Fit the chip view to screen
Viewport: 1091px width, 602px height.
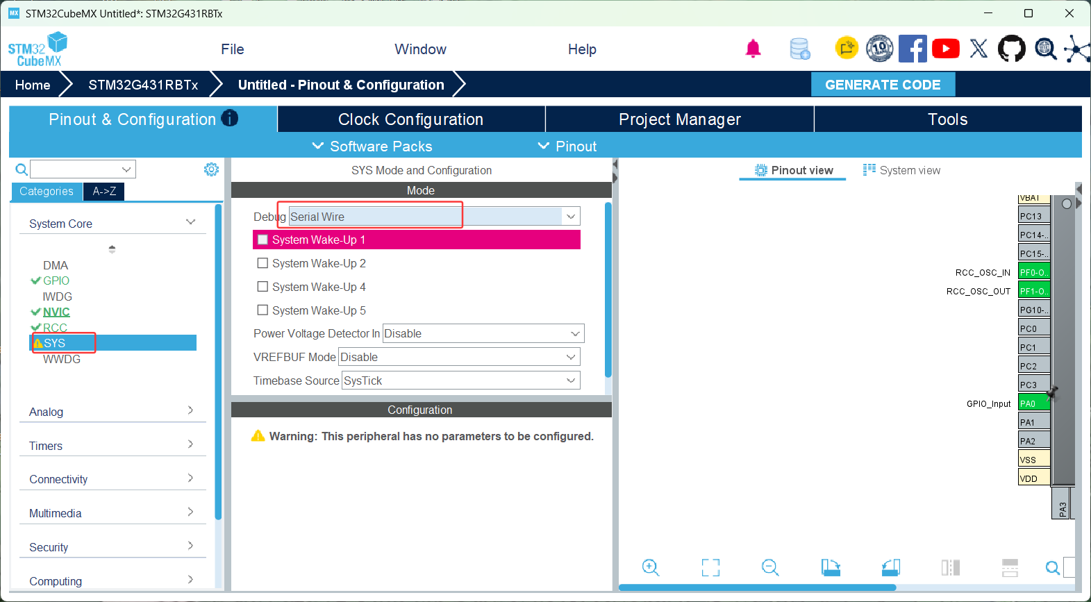coord(710,567)
